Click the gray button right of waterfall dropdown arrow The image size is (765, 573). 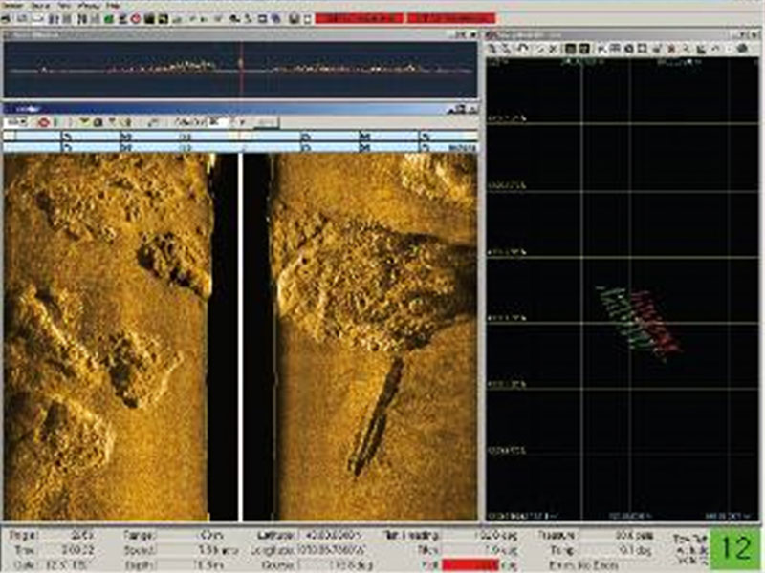265,122
